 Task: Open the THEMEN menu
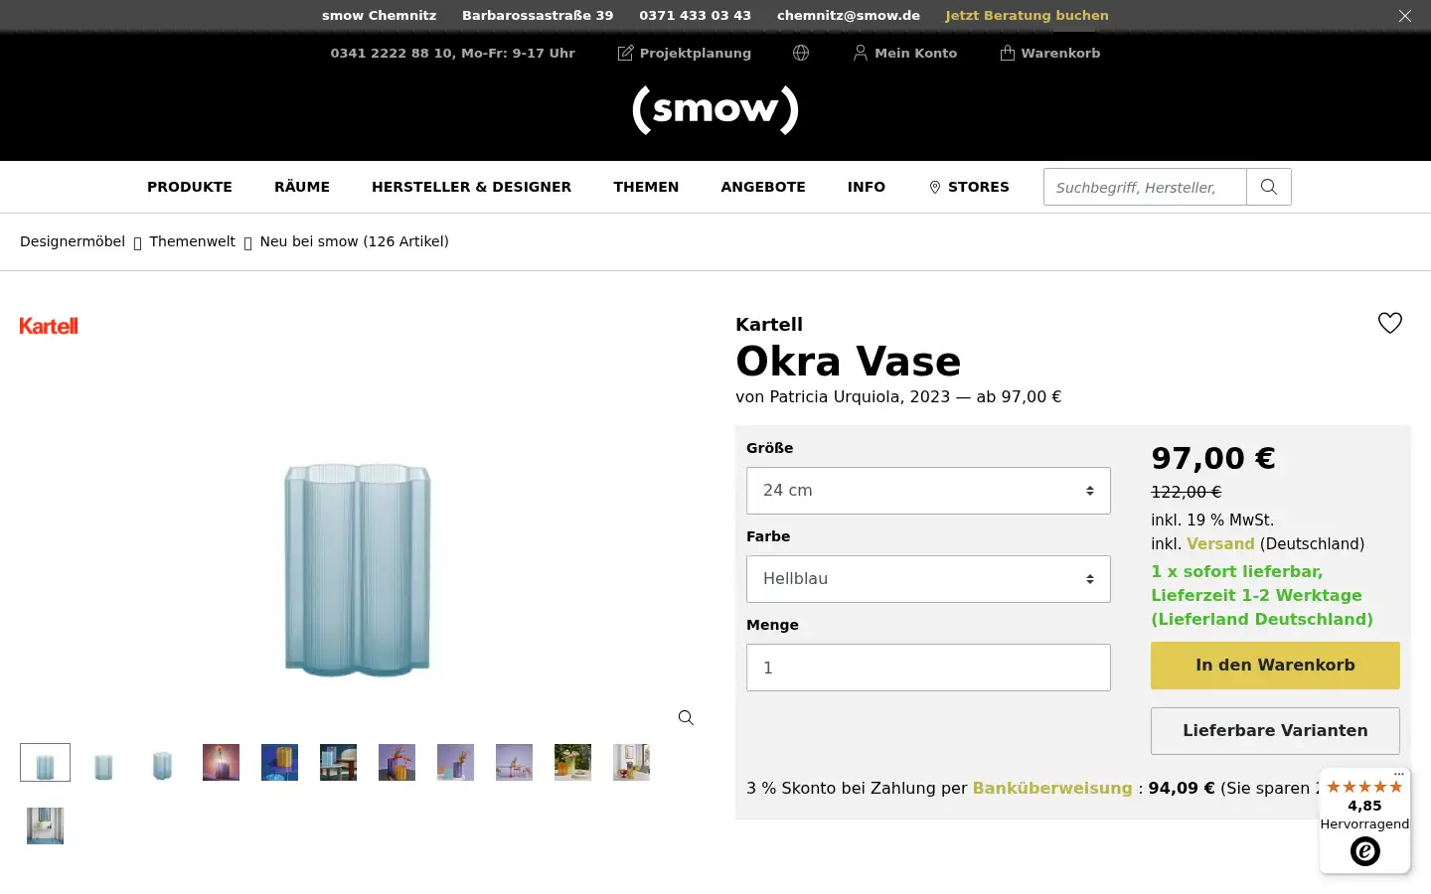646,187
